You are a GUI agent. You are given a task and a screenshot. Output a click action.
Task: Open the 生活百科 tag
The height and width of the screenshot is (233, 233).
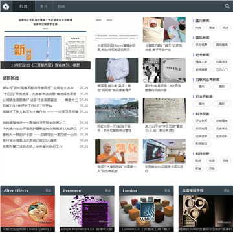click(x=222, y=136)
